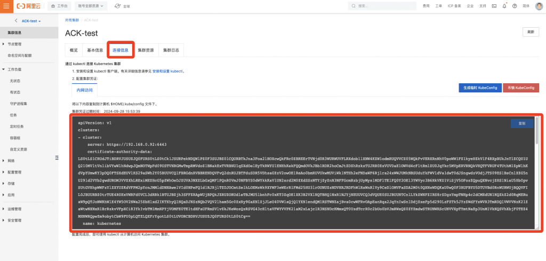Viewport: 546px width, 261px height.
Task: Open the 费用 menu
Action: click(426, 6)
